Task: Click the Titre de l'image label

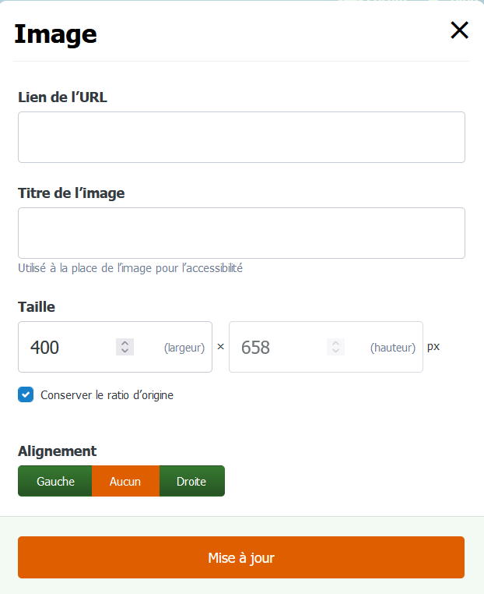Action: [x=72, y=193]
